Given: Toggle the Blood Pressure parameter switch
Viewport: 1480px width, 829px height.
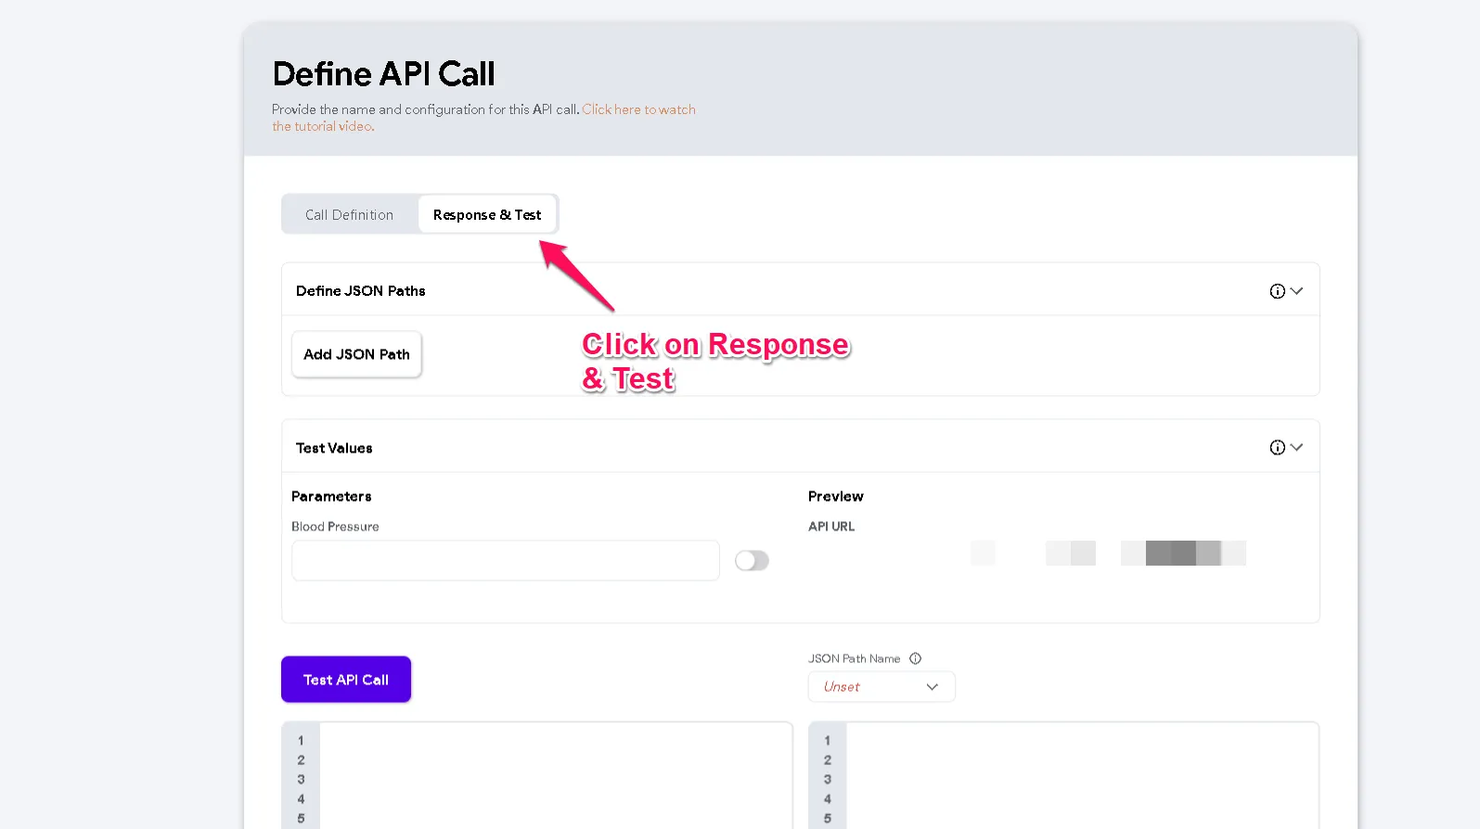Looking at the screenshot, I should [x=752, y=560].
